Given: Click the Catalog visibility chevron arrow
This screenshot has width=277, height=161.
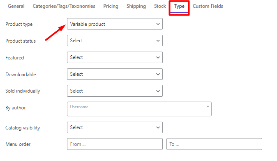Looking at the screenshot, I should click(158, 127).
